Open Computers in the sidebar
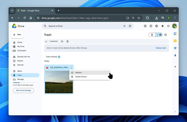The height and width of the screenshot is (122, 187). coord(25,50)
